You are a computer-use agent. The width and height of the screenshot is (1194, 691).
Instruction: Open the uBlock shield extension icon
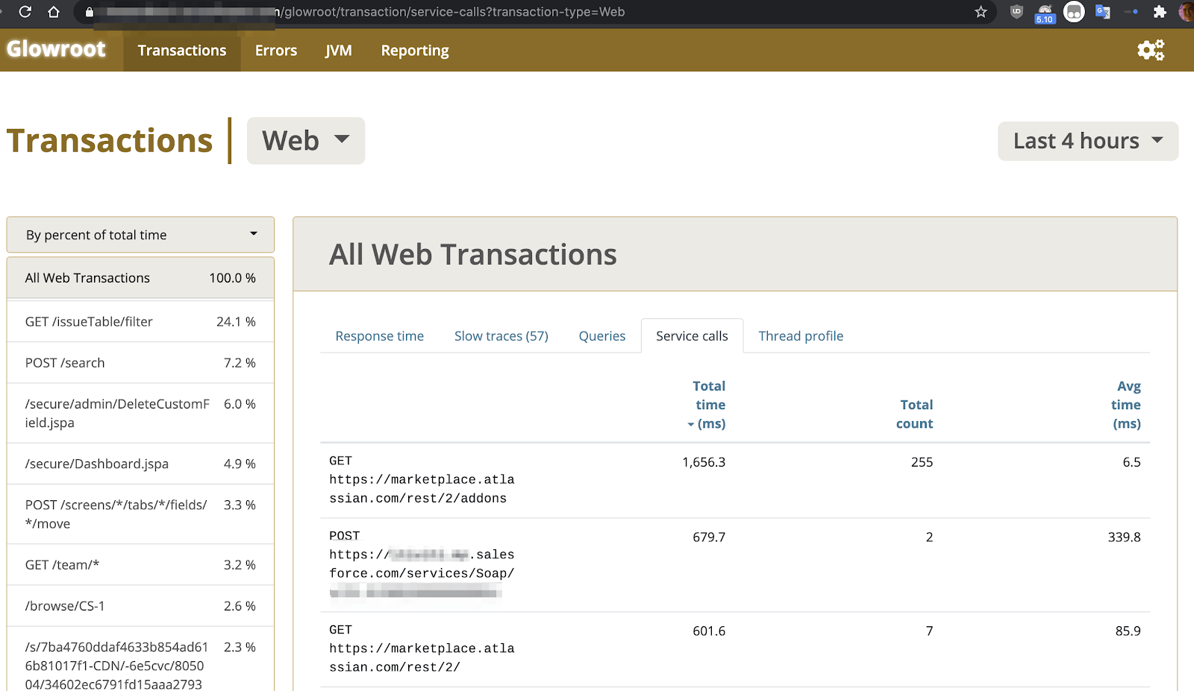coord(1016,11)
